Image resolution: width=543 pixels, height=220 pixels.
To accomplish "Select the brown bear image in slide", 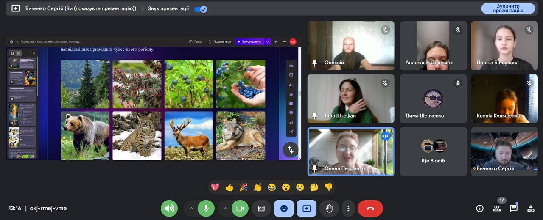I will (85, 136).
